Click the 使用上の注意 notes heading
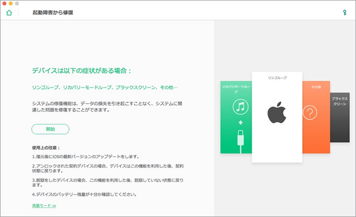The height and width of the screenshot is (217, 356). (46, 148)
